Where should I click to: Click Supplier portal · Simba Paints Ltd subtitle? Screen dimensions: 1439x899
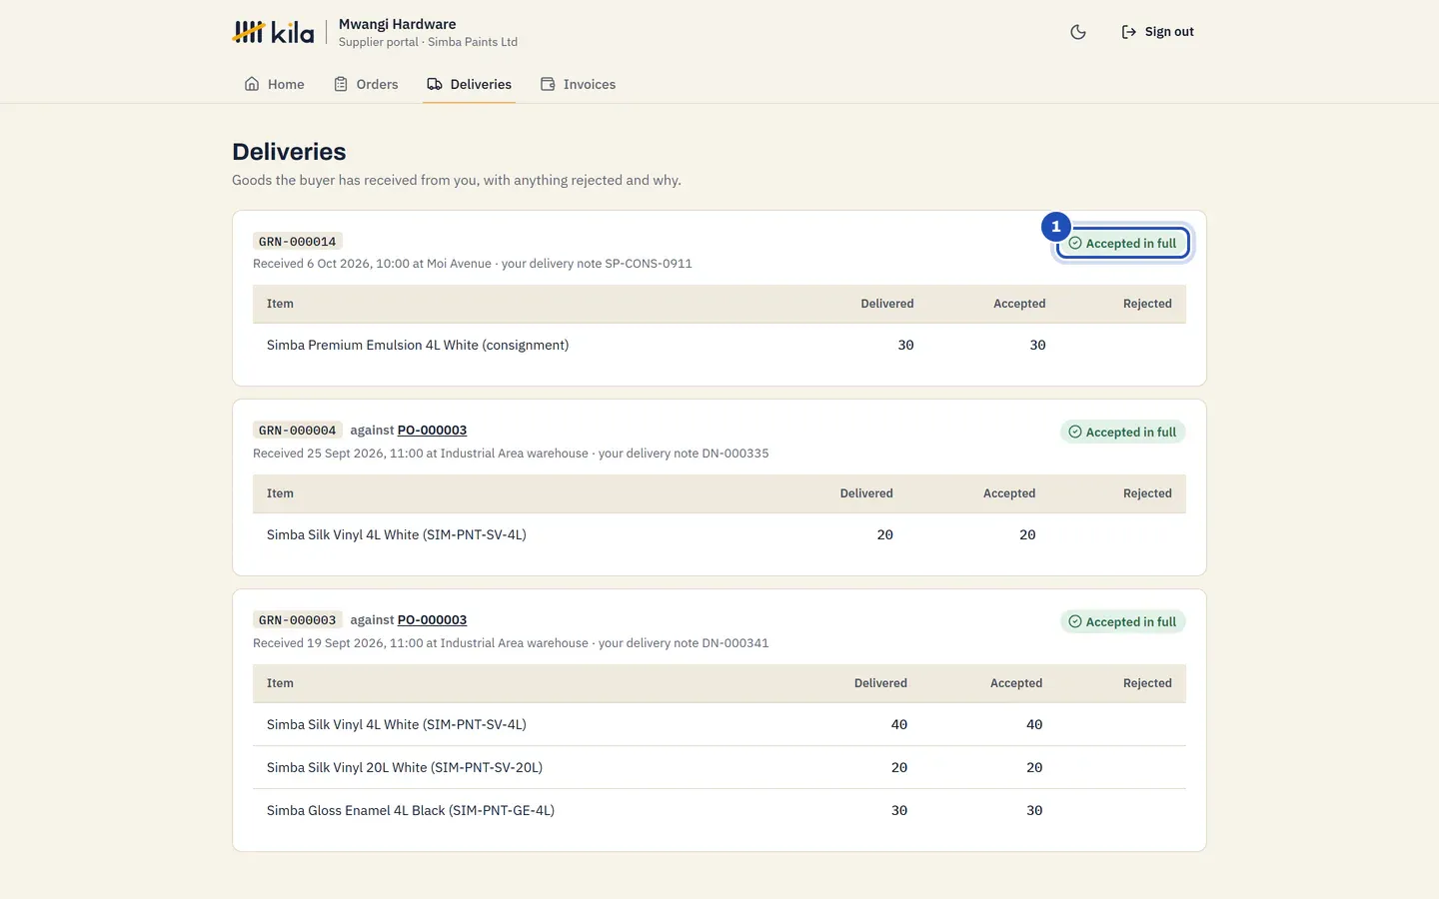(428, 42)
